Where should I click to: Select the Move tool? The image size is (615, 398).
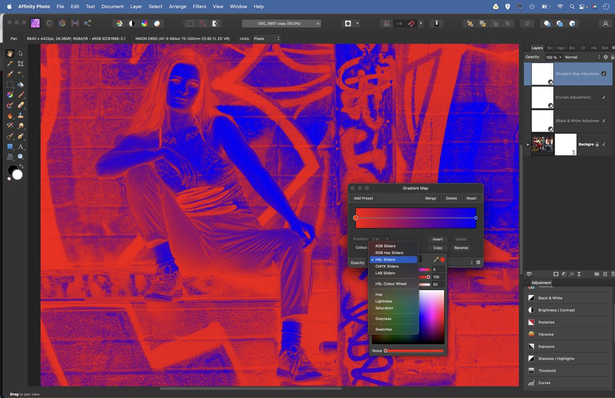[x=21, y=53]
